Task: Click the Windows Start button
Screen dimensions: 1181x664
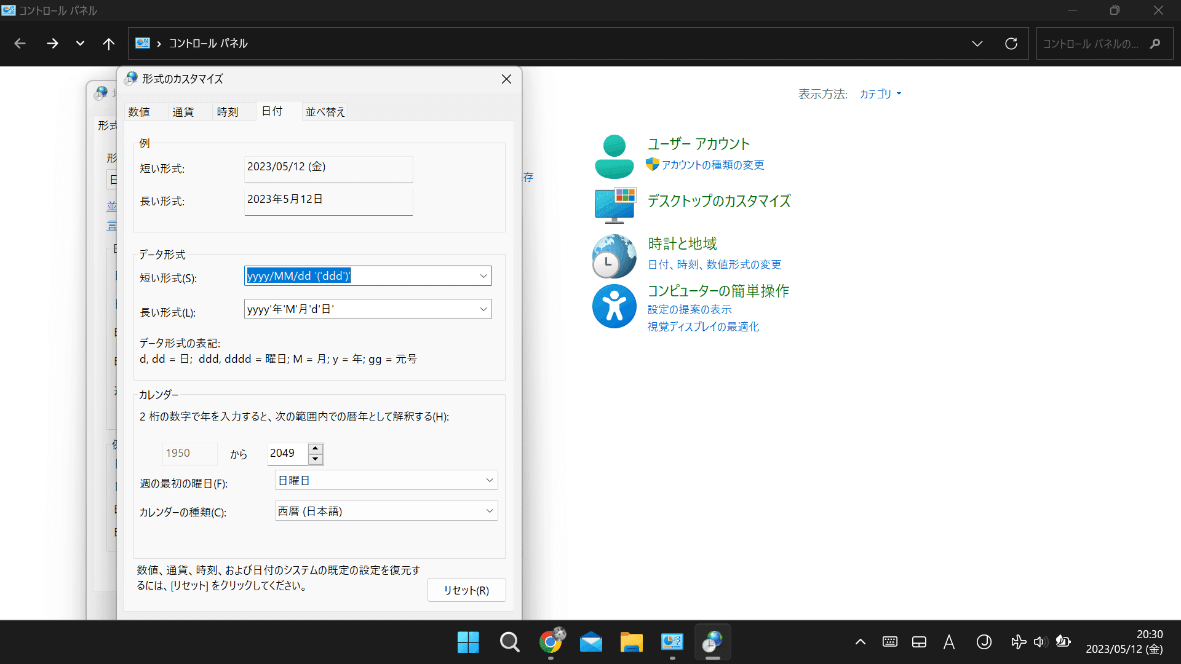Action: (468, 642)
